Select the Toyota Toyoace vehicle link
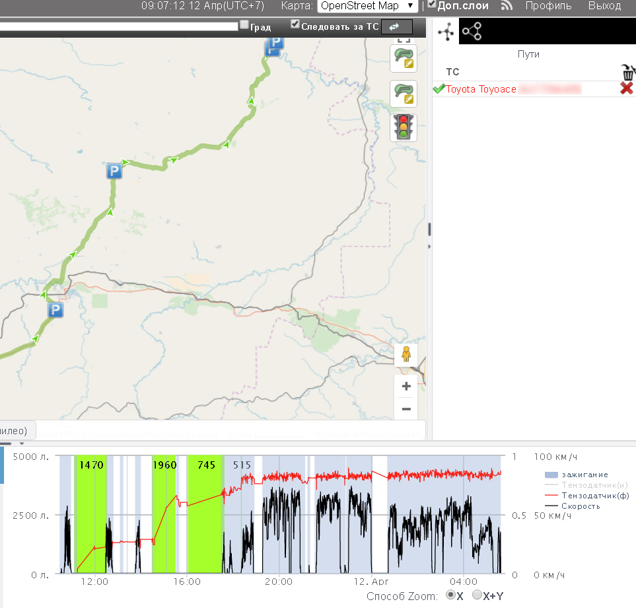 481,89
